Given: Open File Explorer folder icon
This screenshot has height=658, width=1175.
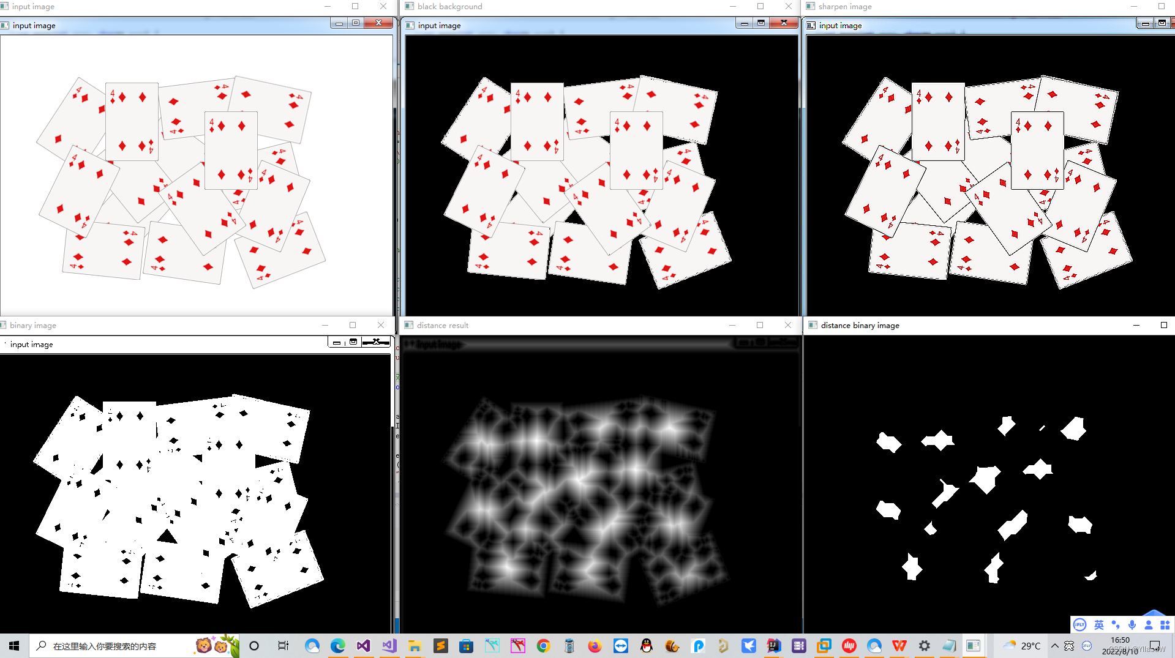Looking at the screenshot, I should (x=415, y=646).
